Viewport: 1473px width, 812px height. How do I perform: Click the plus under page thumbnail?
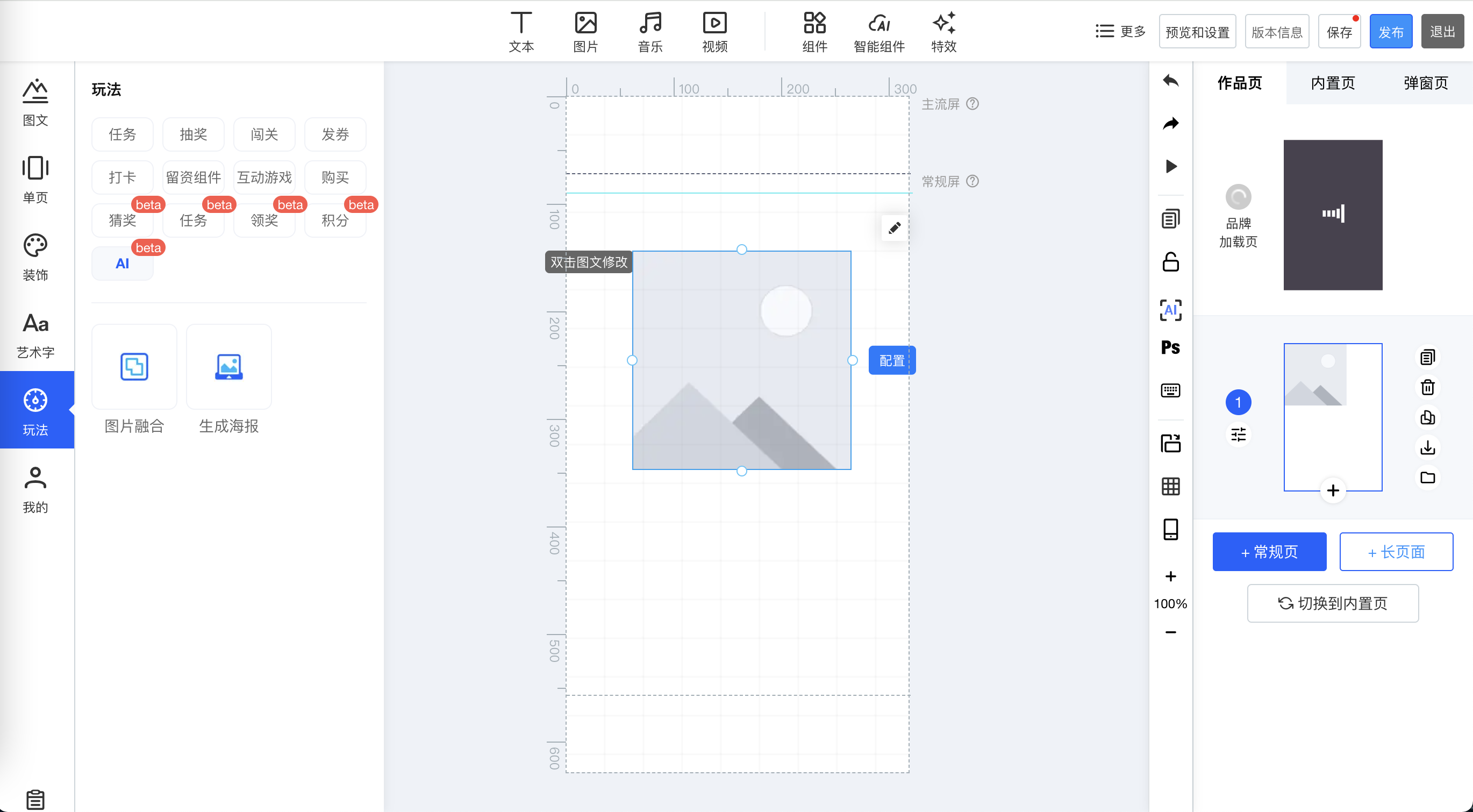pyautogui.click(x=1332, y=490)
